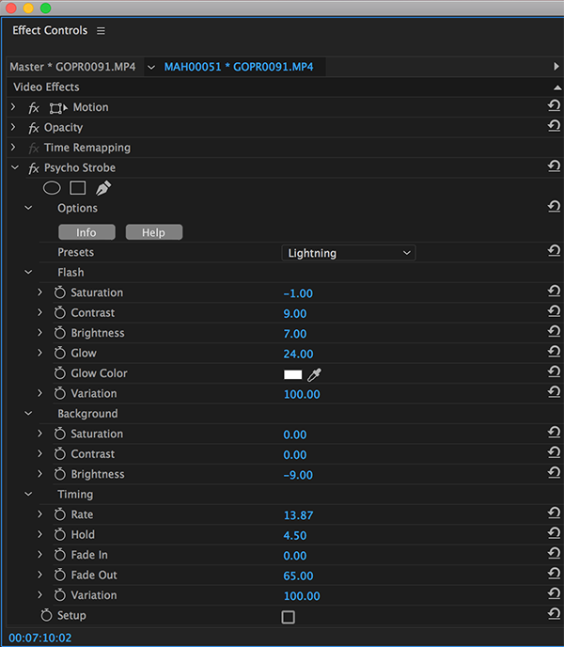Select the ellipse mask tool under Psycho Strobe

coord(52,188)
